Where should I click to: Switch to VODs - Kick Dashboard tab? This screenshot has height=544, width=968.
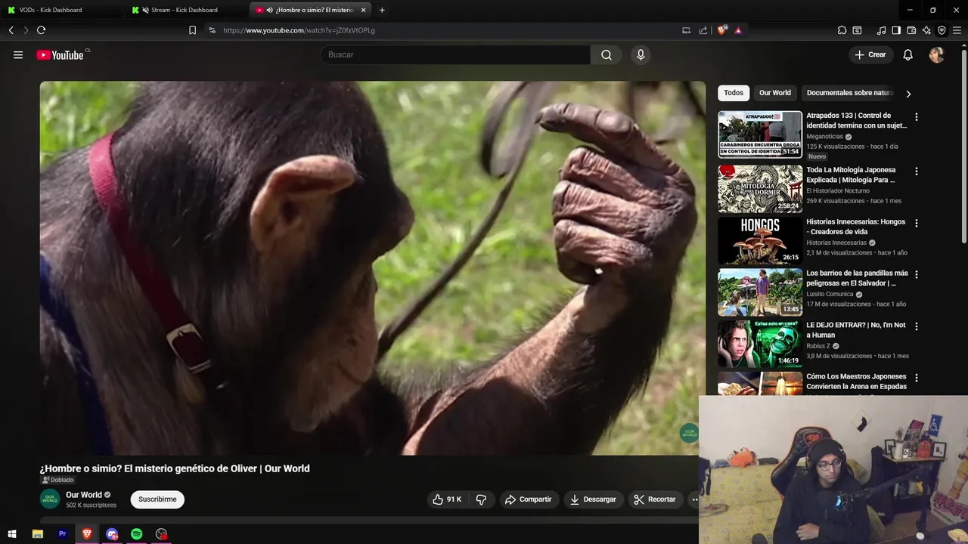(x=63, y=10)
